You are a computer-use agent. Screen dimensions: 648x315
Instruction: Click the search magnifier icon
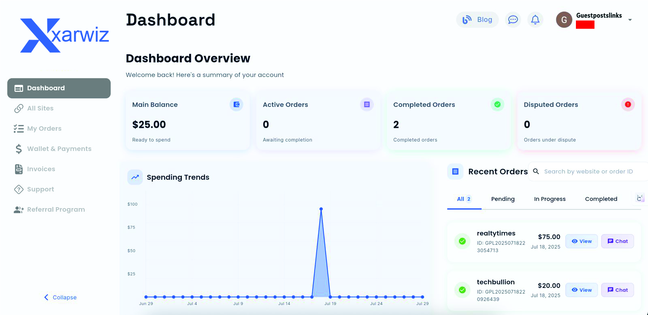coord(536,171)
